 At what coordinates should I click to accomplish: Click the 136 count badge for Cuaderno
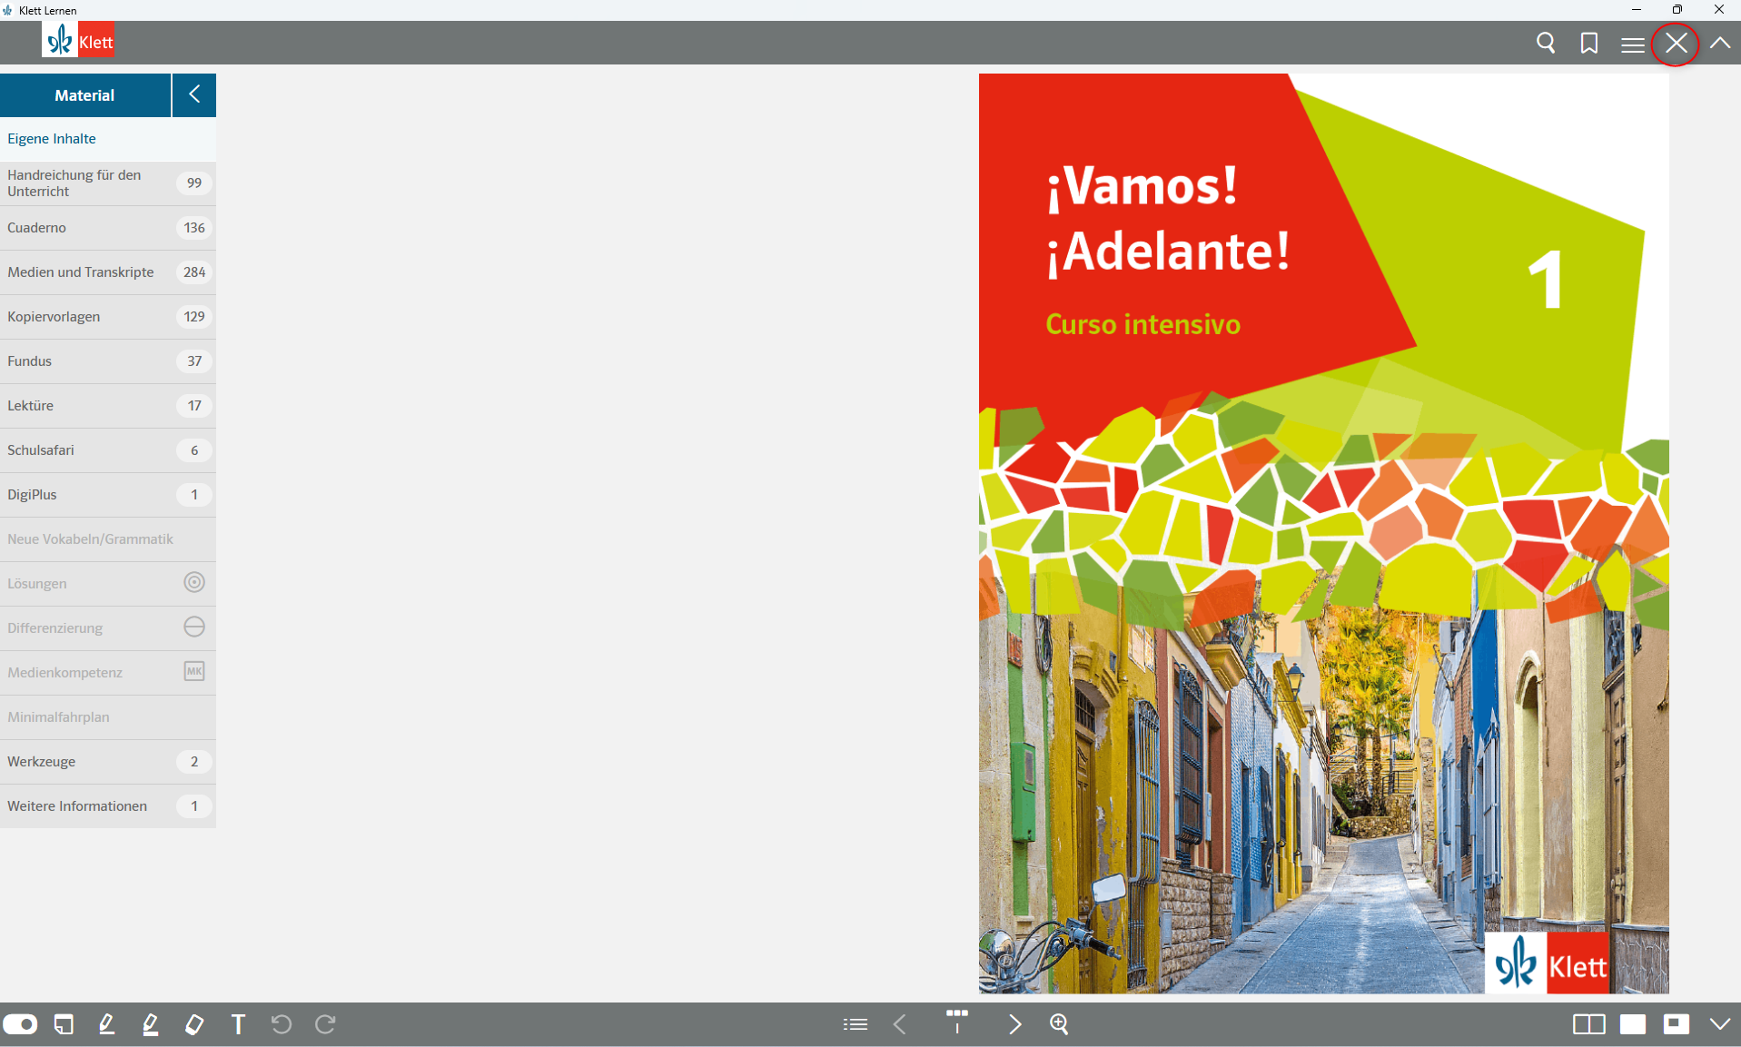coord(194,228)
